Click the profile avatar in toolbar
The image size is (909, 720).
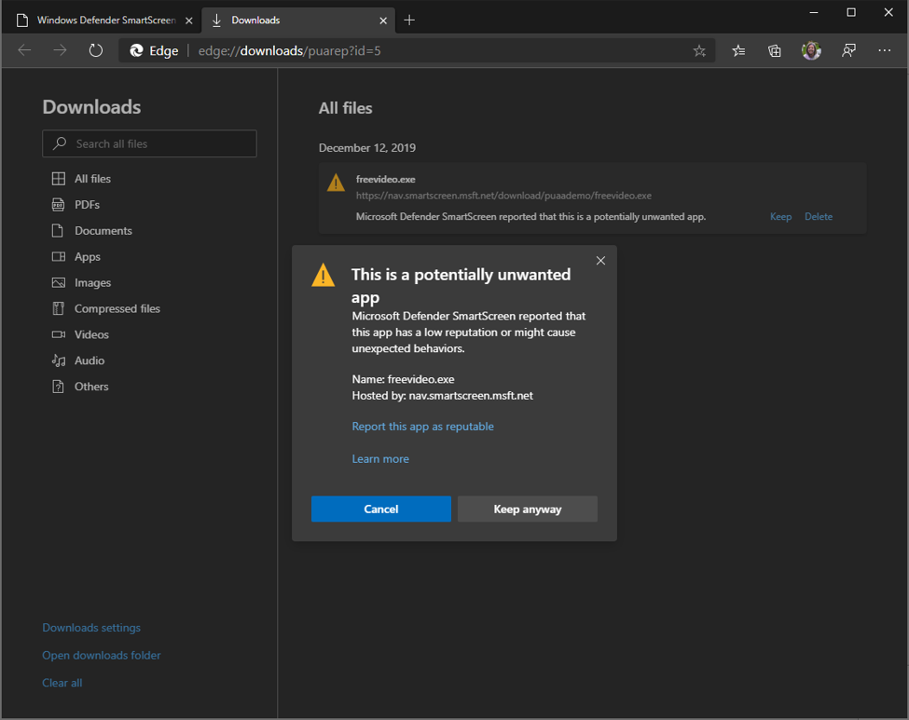pos(810,50)
